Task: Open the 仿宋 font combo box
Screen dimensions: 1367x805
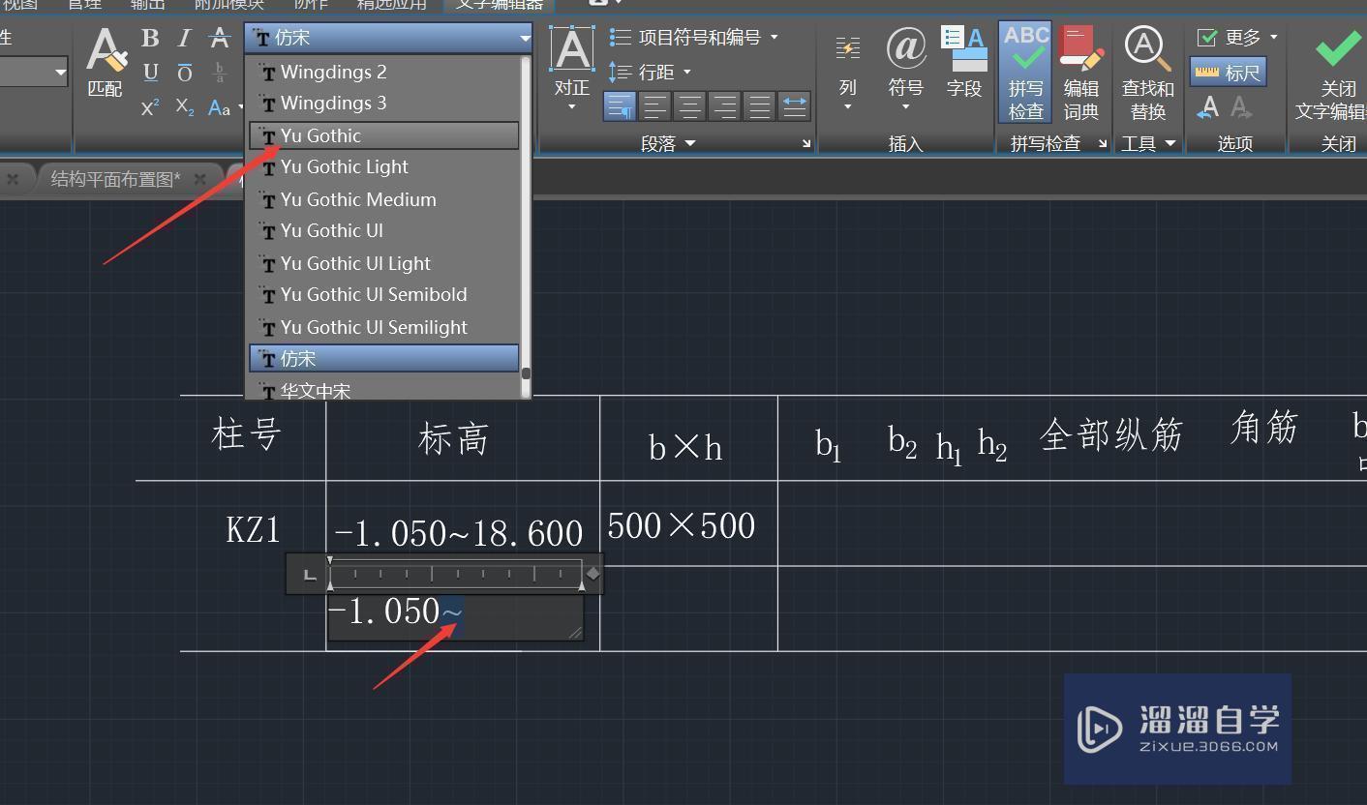Action: tap(388, 38)
